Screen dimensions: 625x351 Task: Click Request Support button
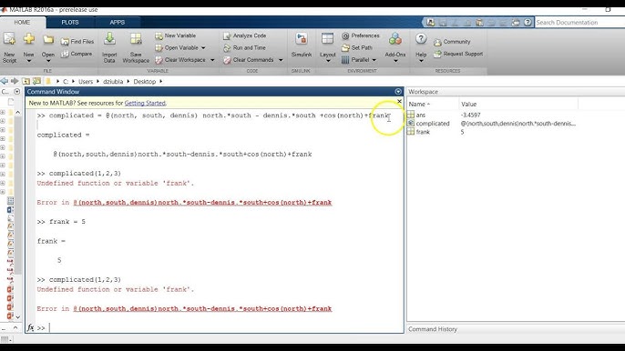tap(458, 54)
